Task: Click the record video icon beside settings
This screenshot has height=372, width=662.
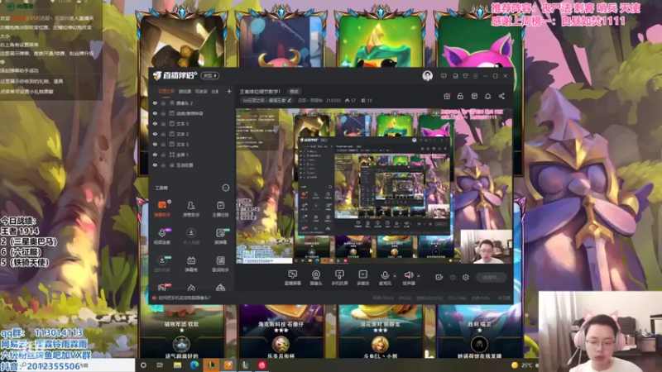Action: (x=439, y=277)
